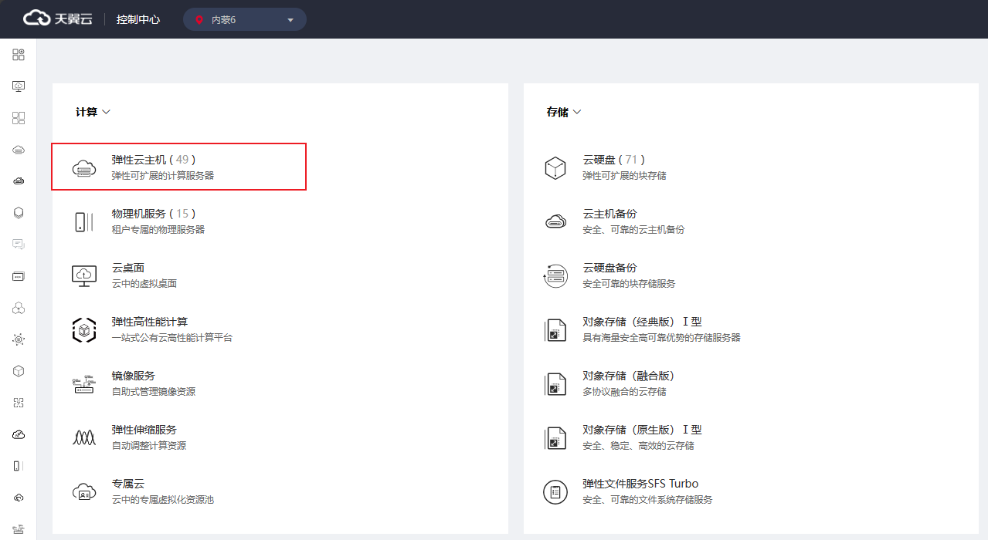Open 对象存储（原生版）Ⅰ型 link
988x540 pixels.
[x=643, y=430]
